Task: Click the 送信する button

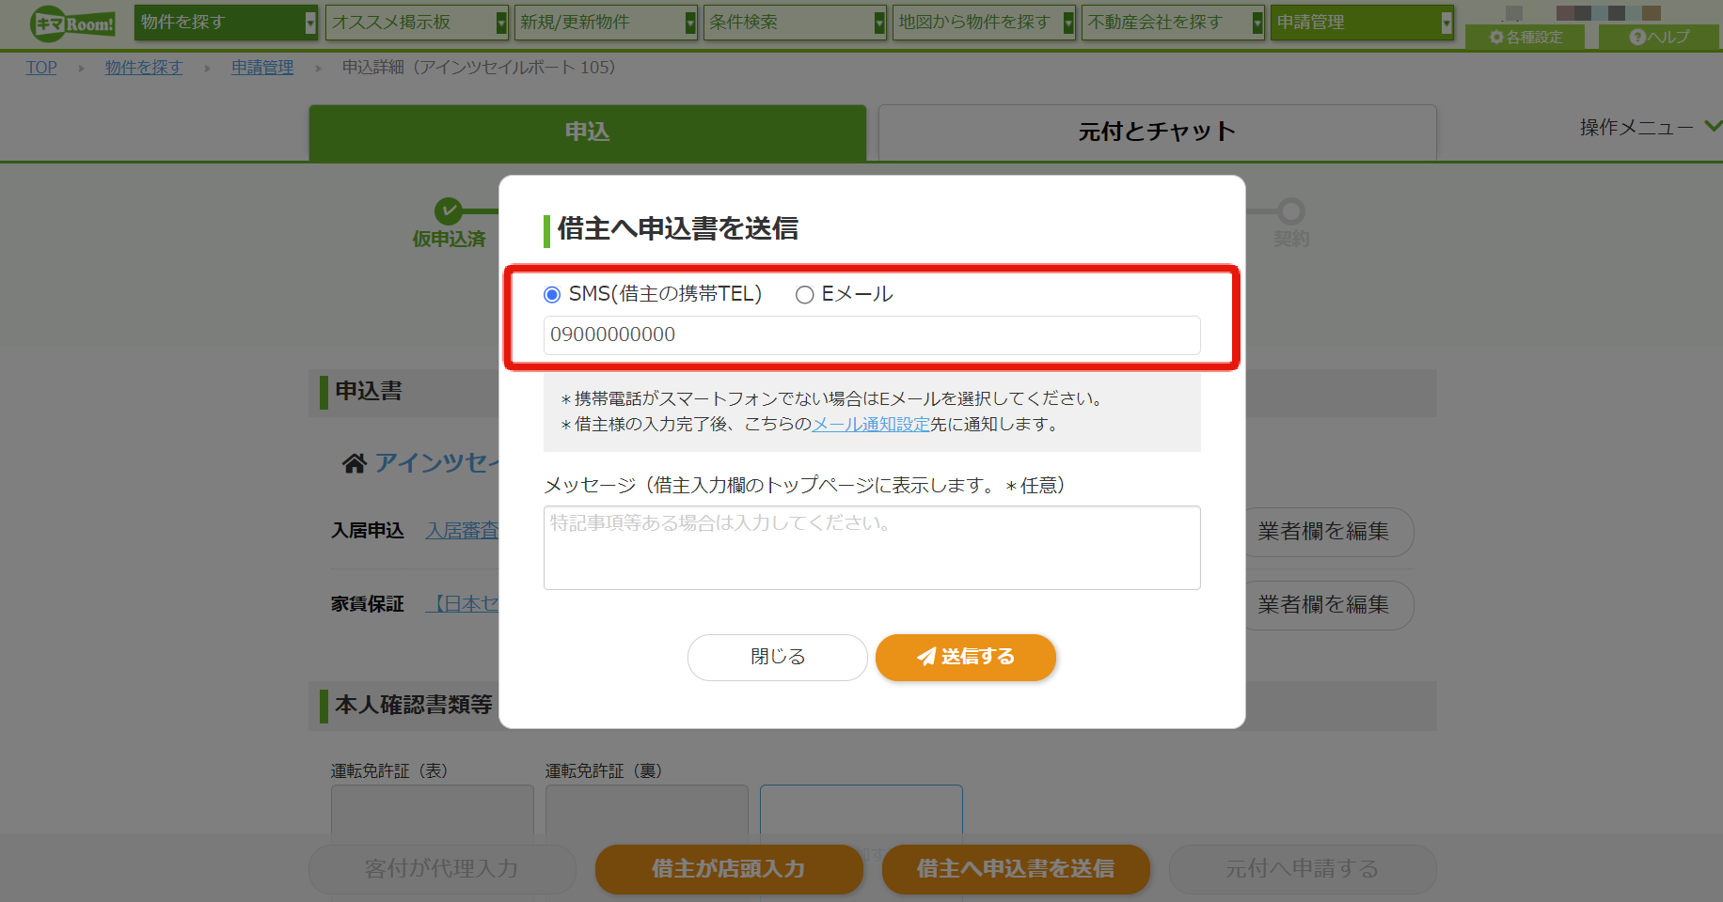Action: click(966, 658)
